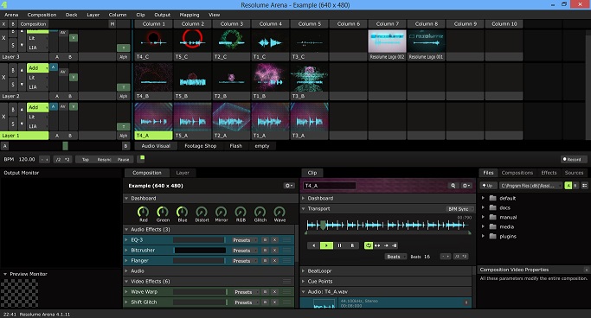Click the Green dashboard knob
Image resolution: width=591 pixels, height=318 pixels.
(163, 212)
